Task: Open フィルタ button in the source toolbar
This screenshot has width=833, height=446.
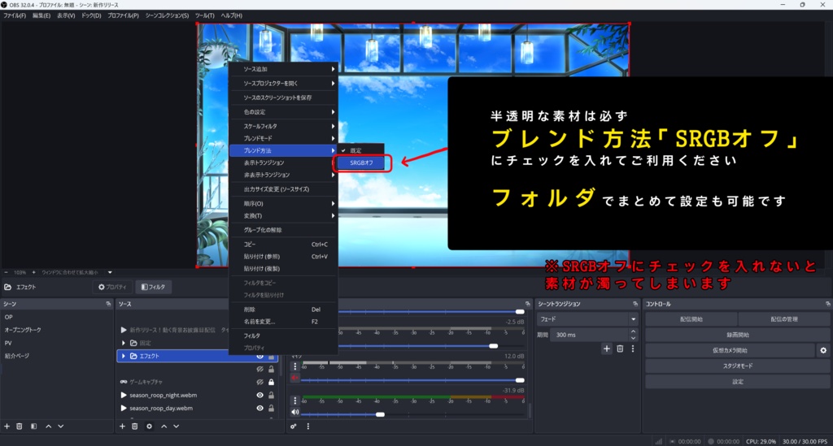Action: [153, 287]
